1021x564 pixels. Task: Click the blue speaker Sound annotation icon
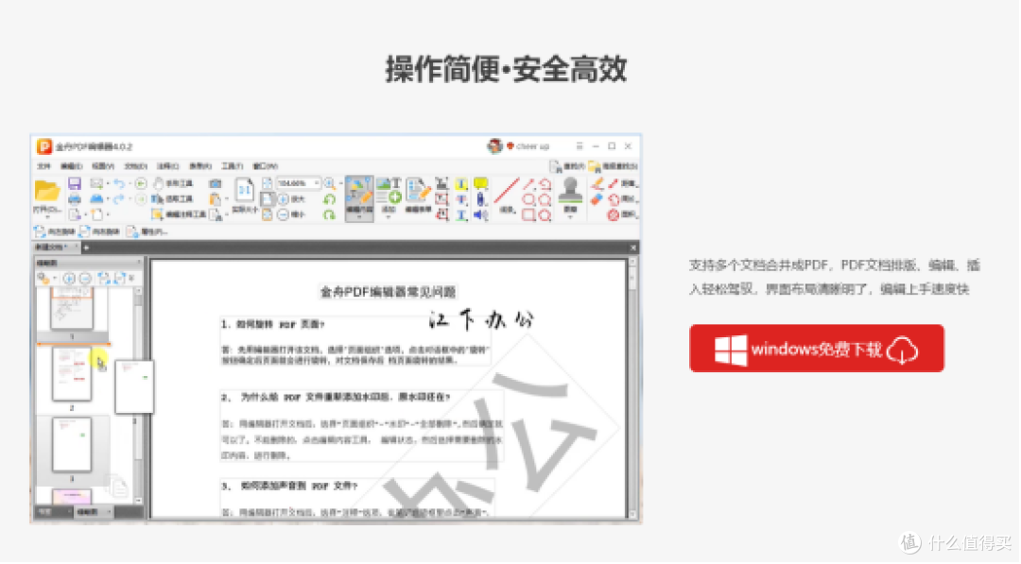[x=480, y=214]
